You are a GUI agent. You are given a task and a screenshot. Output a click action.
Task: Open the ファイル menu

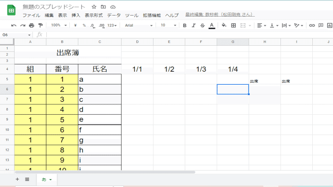31,15
